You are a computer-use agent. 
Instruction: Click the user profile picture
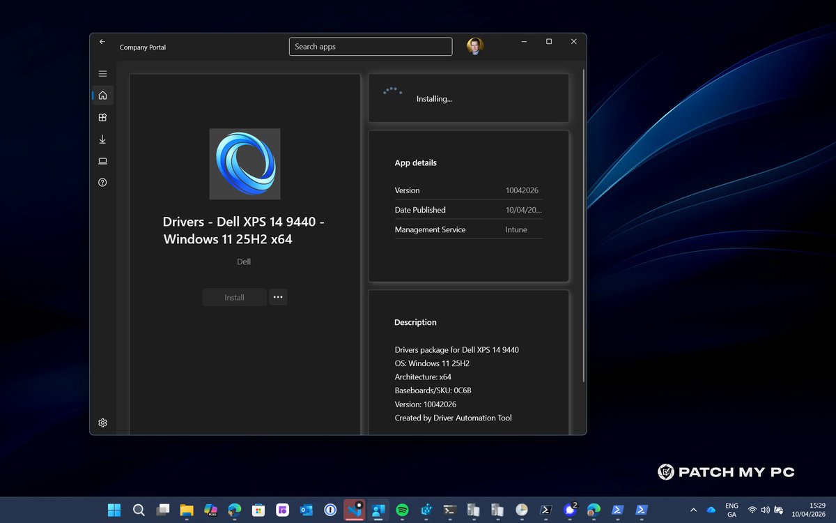(x=475, y=46)
